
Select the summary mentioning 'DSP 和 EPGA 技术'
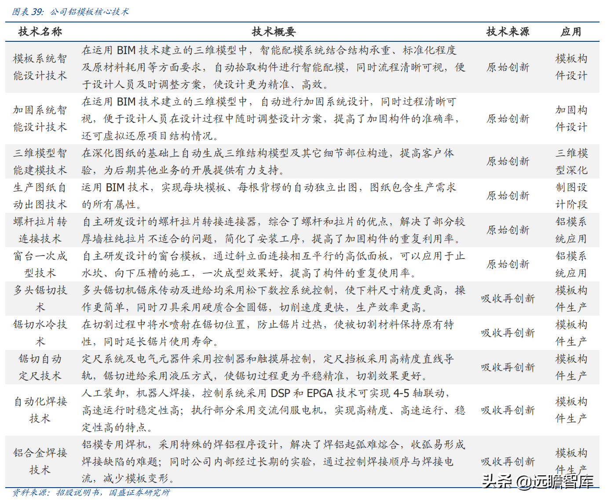pos(273,410)
